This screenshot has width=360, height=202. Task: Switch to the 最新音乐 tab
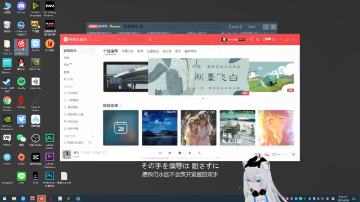(191, 51)
